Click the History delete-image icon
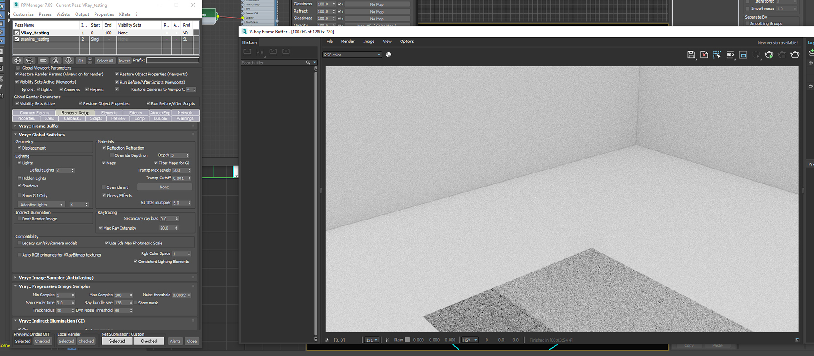 [286, 52]
